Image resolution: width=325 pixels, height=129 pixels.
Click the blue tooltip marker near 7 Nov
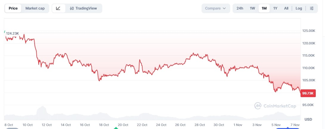tap(288, 128)
